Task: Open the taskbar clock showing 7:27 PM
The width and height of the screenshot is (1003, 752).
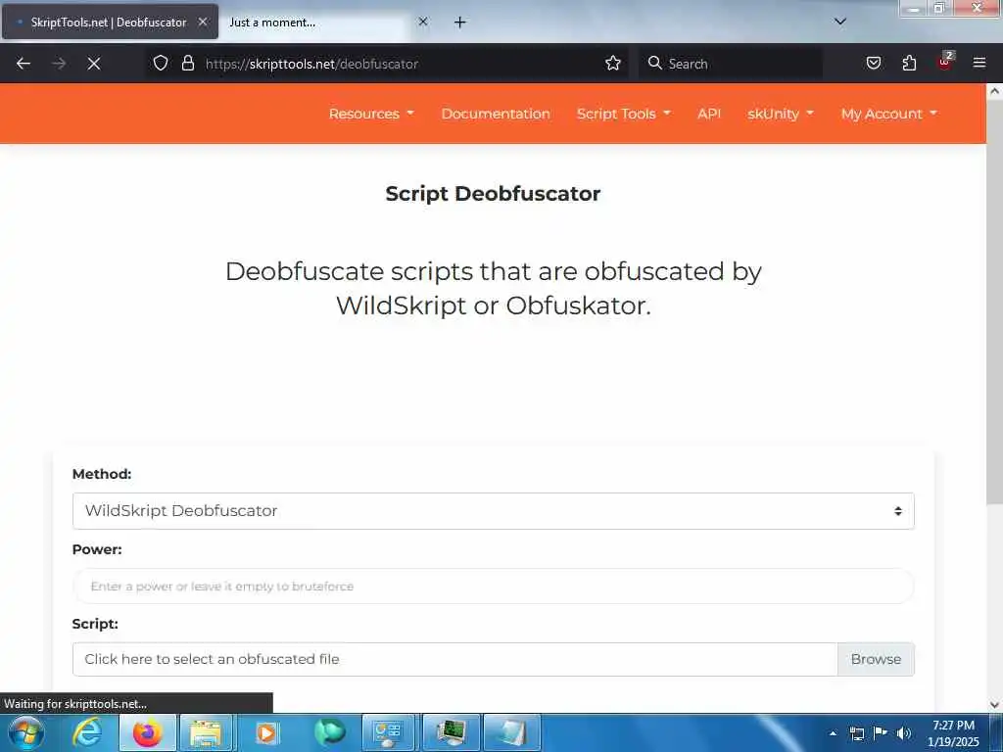Action: pyautogui.click(x=953, y=733)
